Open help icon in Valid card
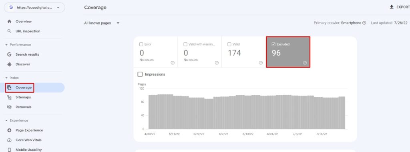This screenshot has width=410, height=152. (261, 63)
